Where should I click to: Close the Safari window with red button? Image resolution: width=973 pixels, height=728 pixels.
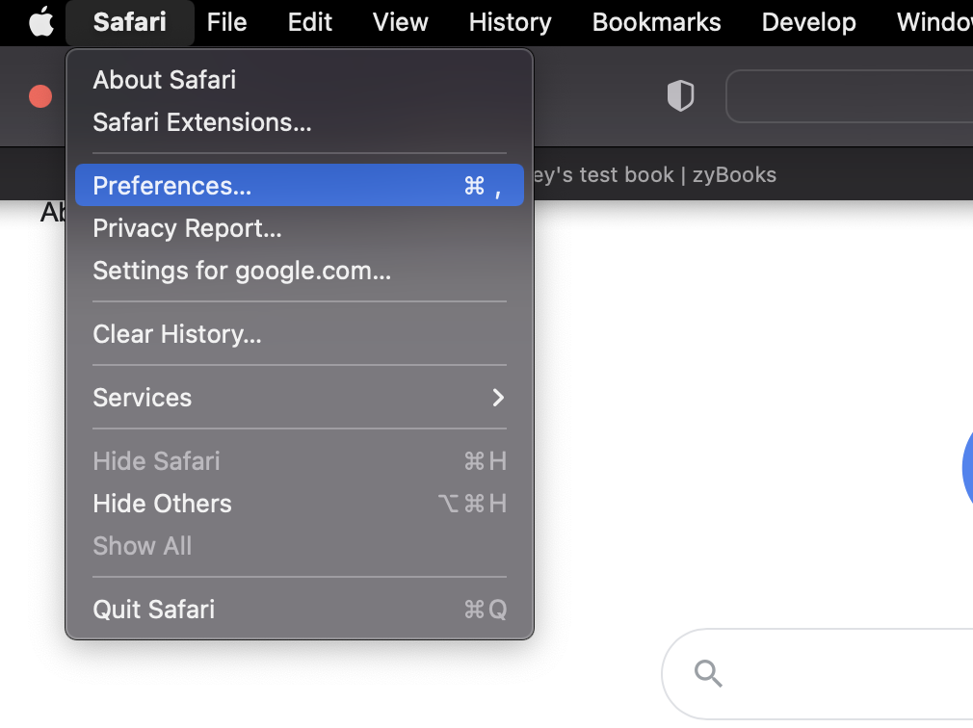pos(40,96)
